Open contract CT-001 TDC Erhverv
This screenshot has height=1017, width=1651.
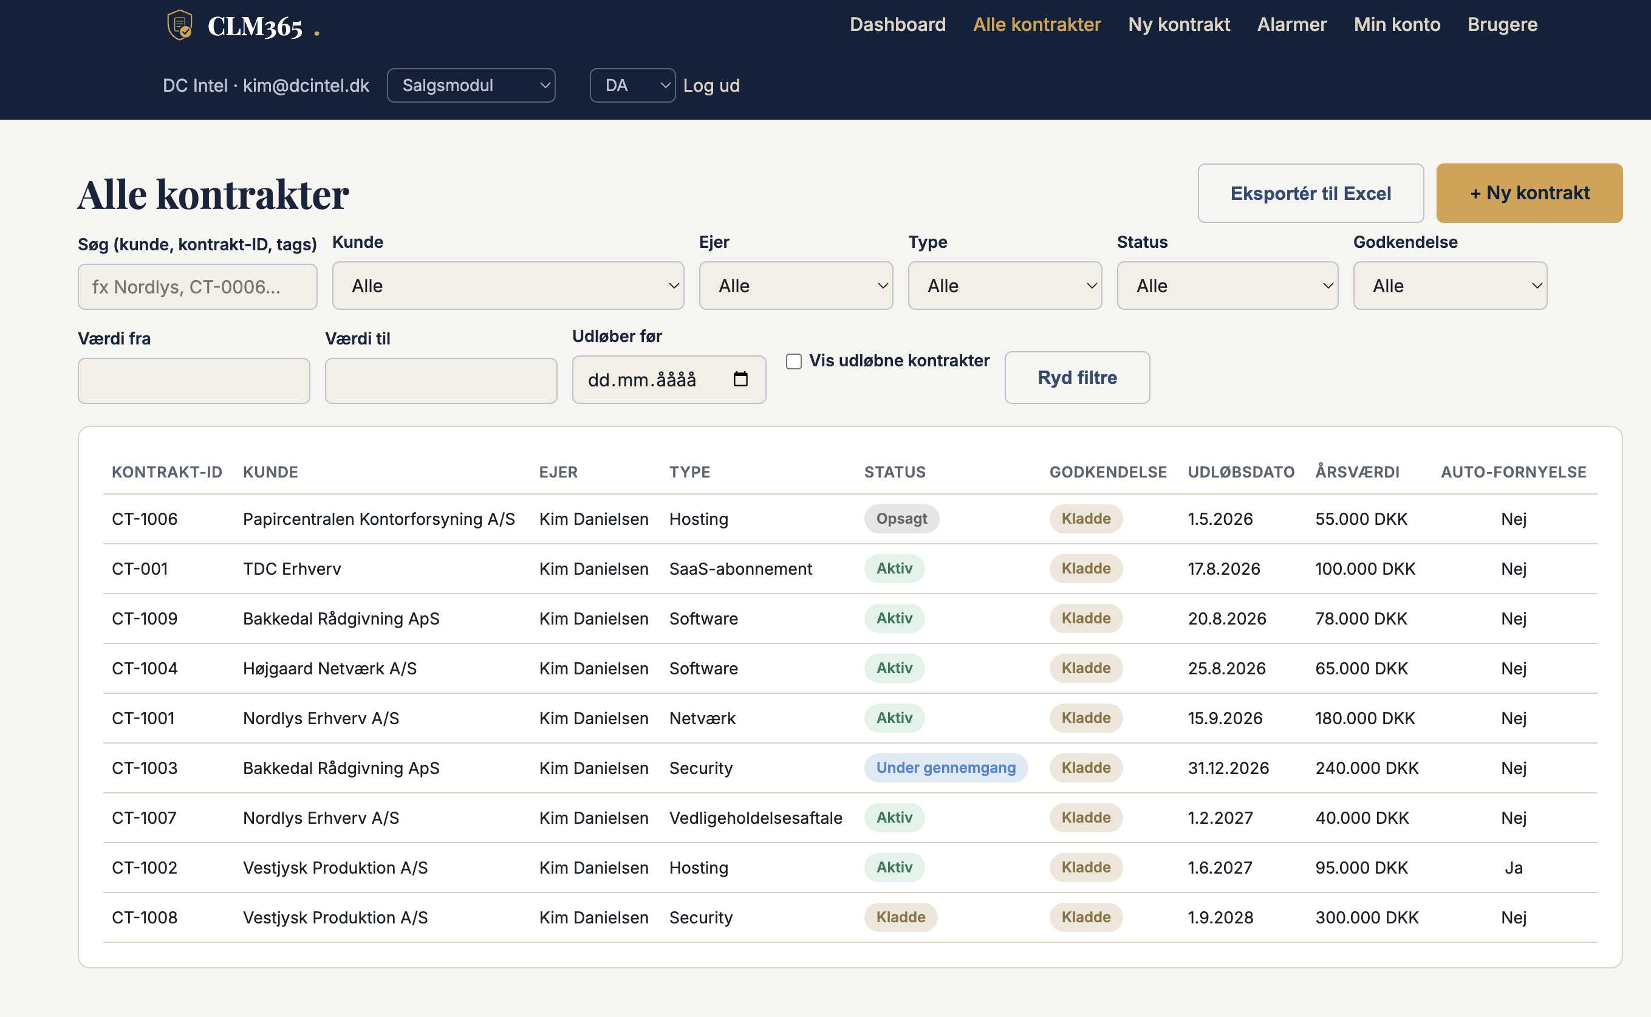(850, 569)
